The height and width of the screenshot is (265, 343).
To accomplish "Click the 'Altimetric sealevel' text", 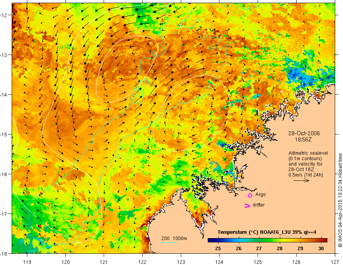I will click(x=308, y=153).
